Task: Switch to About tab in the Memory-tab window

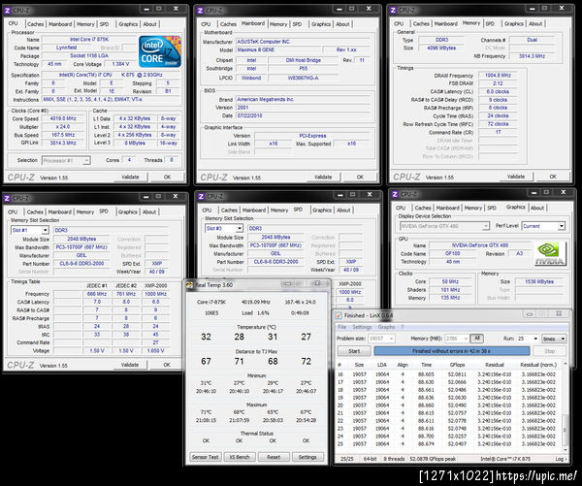Action: (x=535, y=23)
